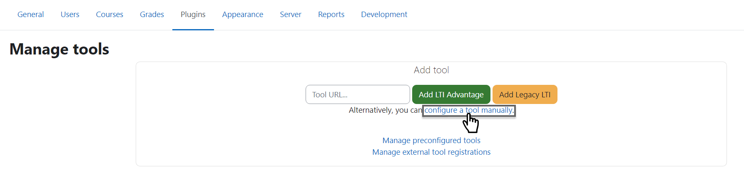Open Manage external tool registrations link

(431, 152)
